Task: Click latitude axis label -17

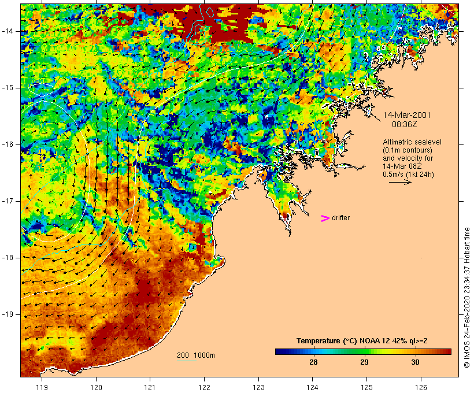Action: click(x=8, y=201)
